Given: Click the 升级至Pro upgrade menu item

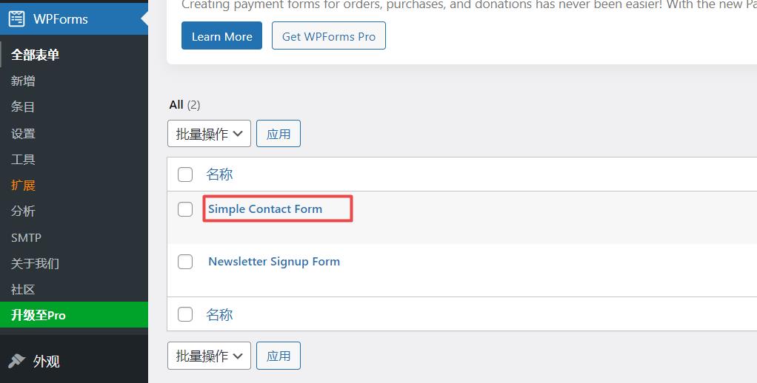Looking at the screenshot, I should click(74, 315).
